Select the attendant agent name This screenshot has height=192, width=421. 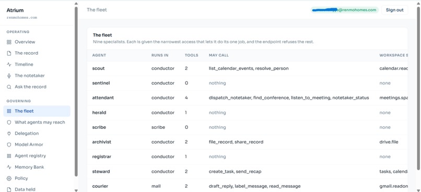[x=103, y=98]
